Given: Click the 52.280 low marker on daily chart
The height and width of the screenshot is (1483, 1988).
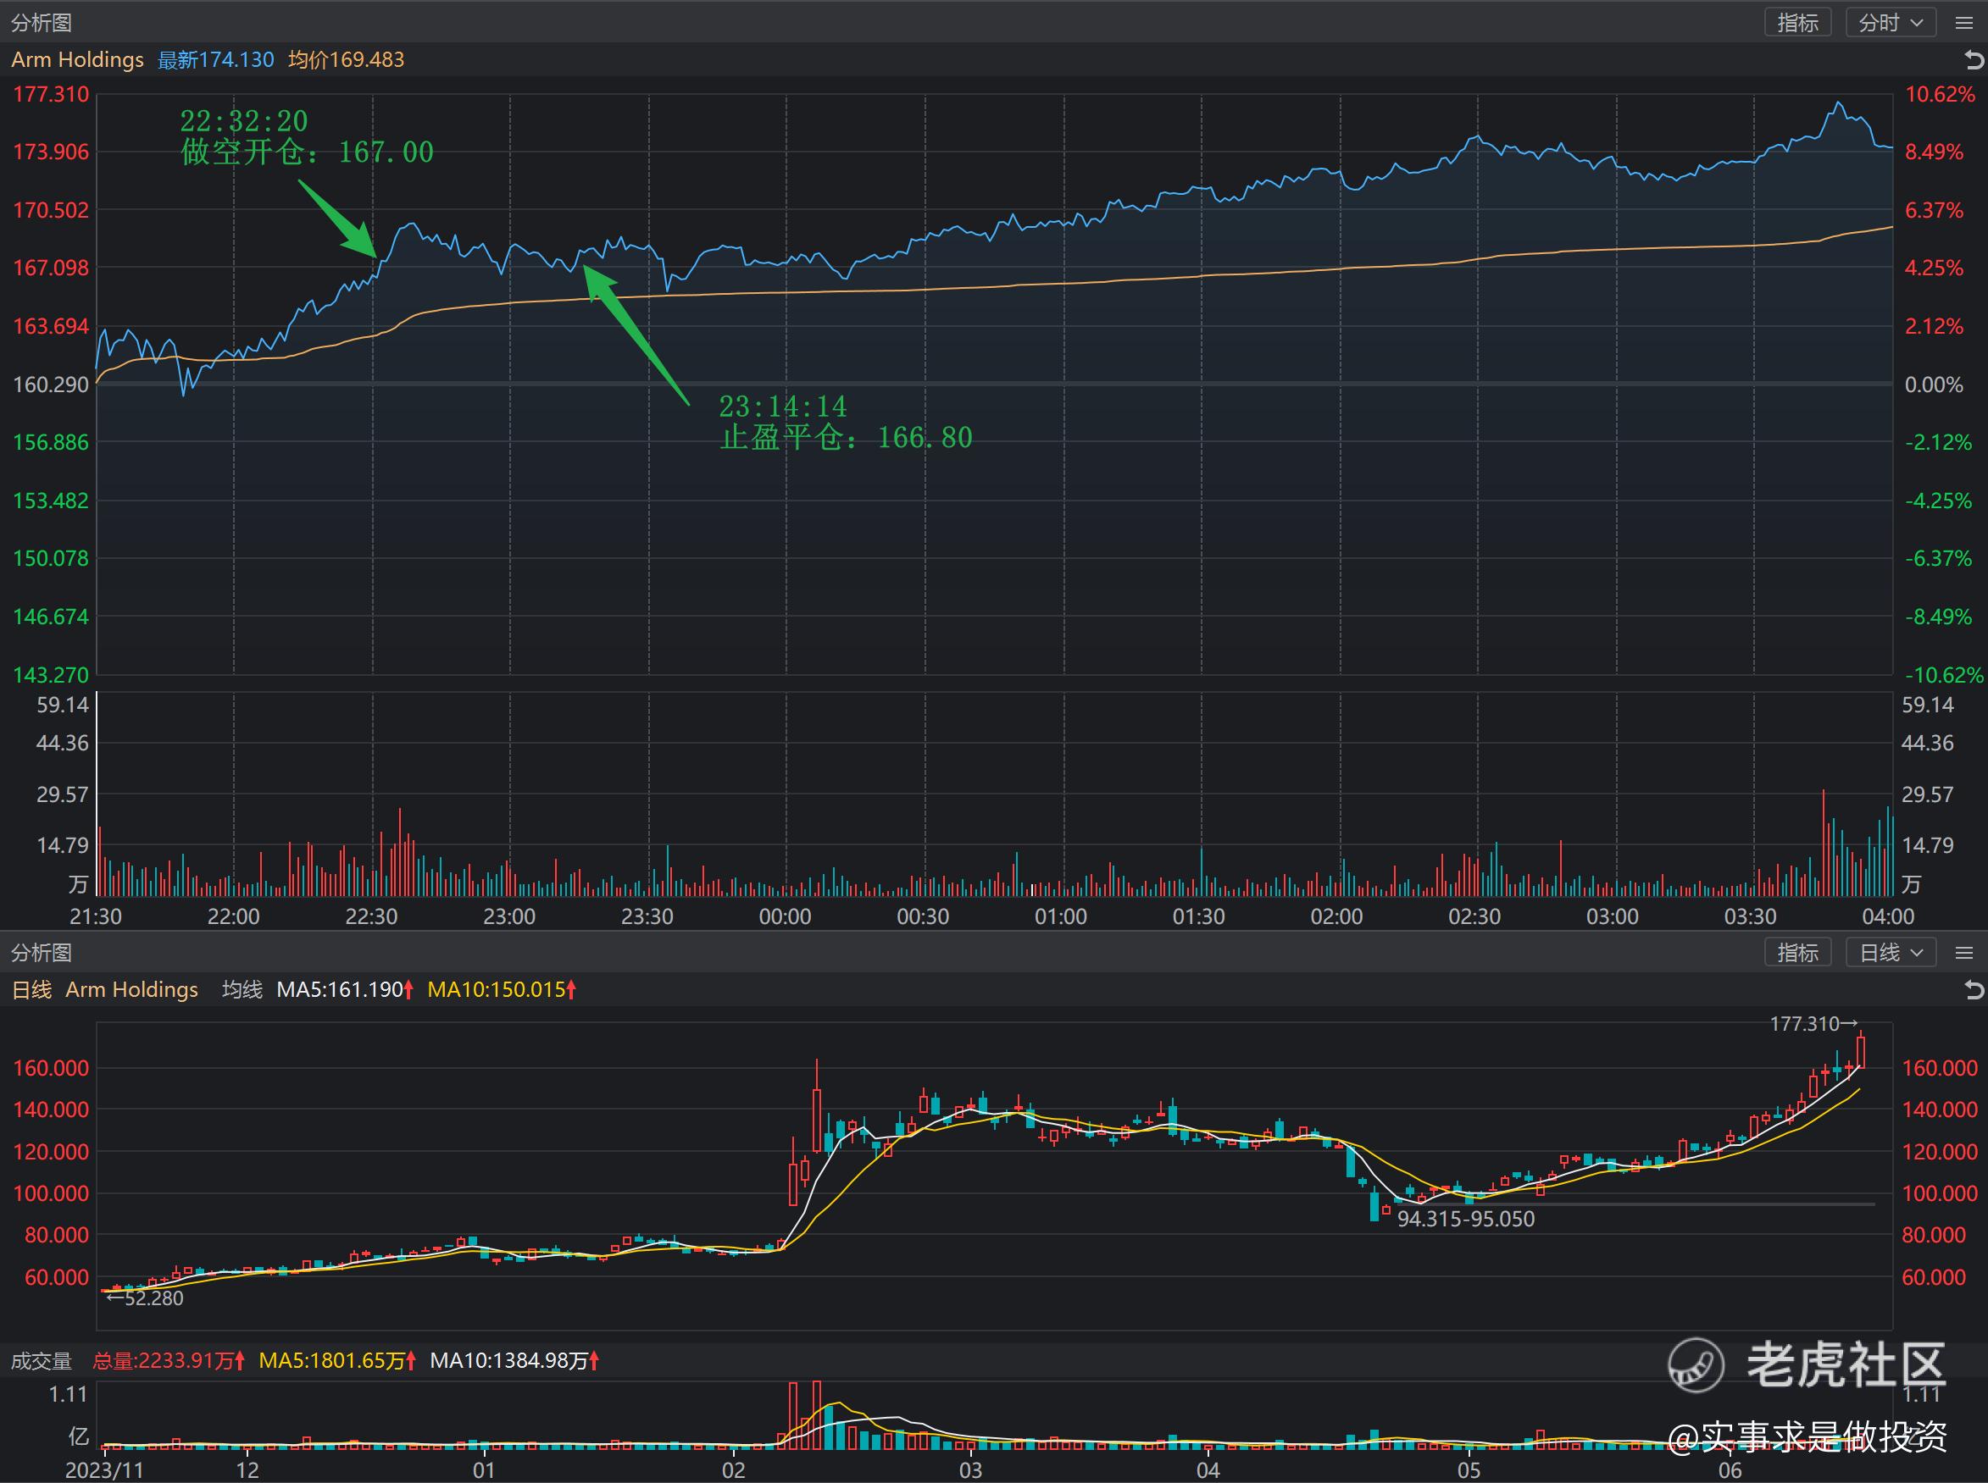Looking at the screenshot, I should click(145, 1298).
